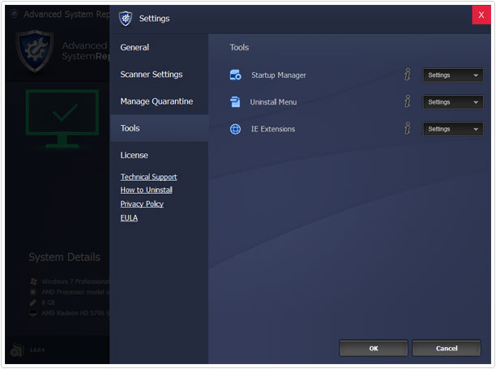Confirm with the OK button
The image size is (496, 369).
pyautogui.click(x=374, y=349)
